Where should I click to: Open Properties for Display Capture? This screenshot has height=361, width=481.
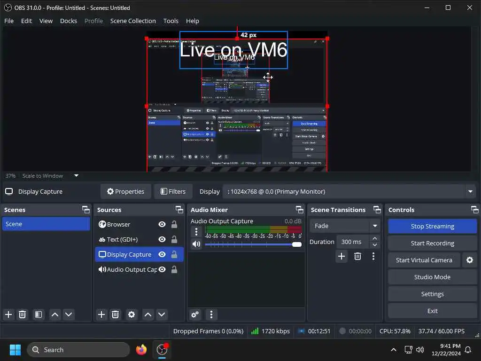point(126,192)
